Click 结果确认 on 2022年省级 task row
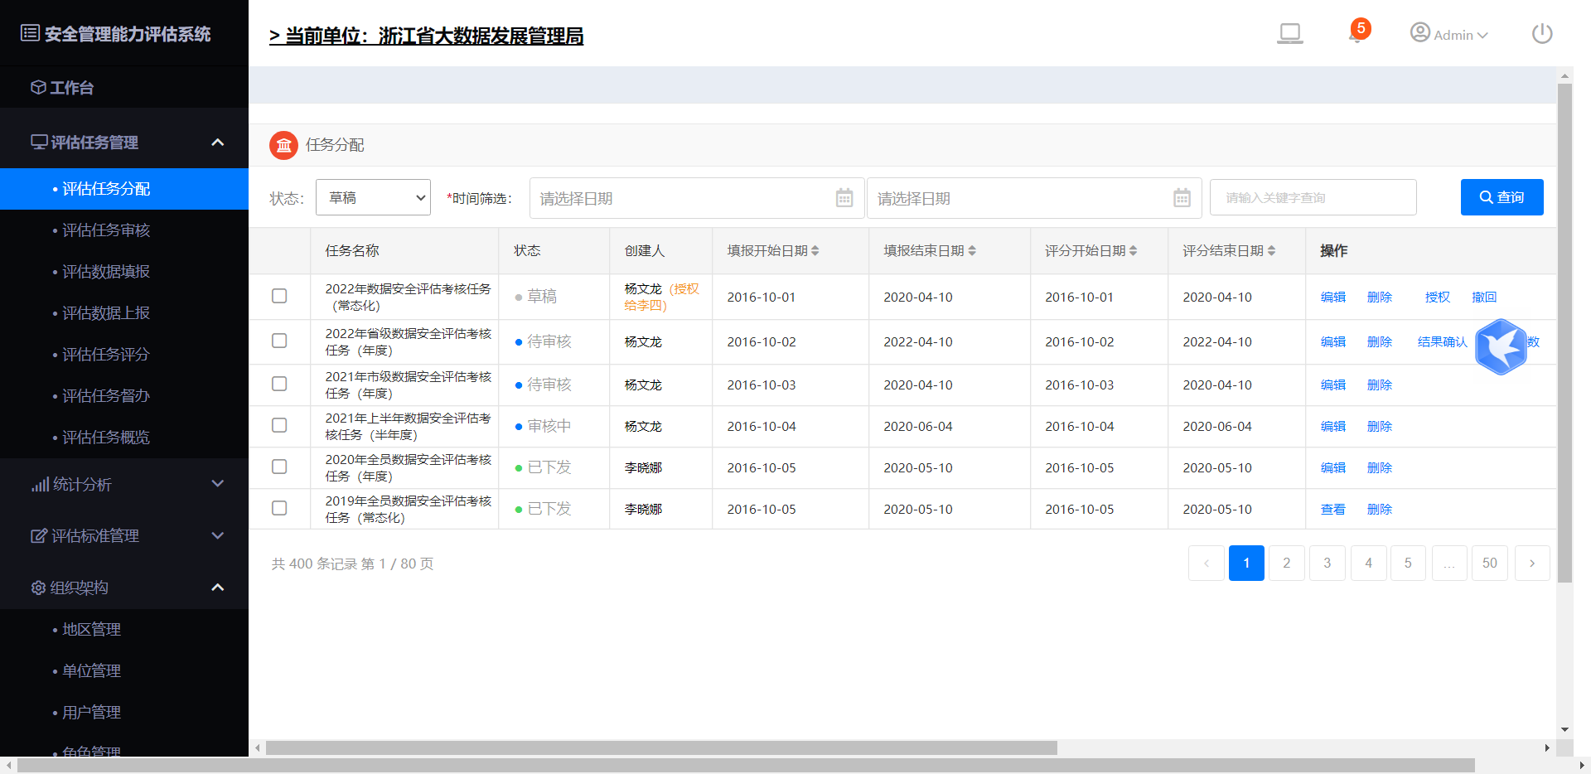1591x774 pixels. (1442, 341)
